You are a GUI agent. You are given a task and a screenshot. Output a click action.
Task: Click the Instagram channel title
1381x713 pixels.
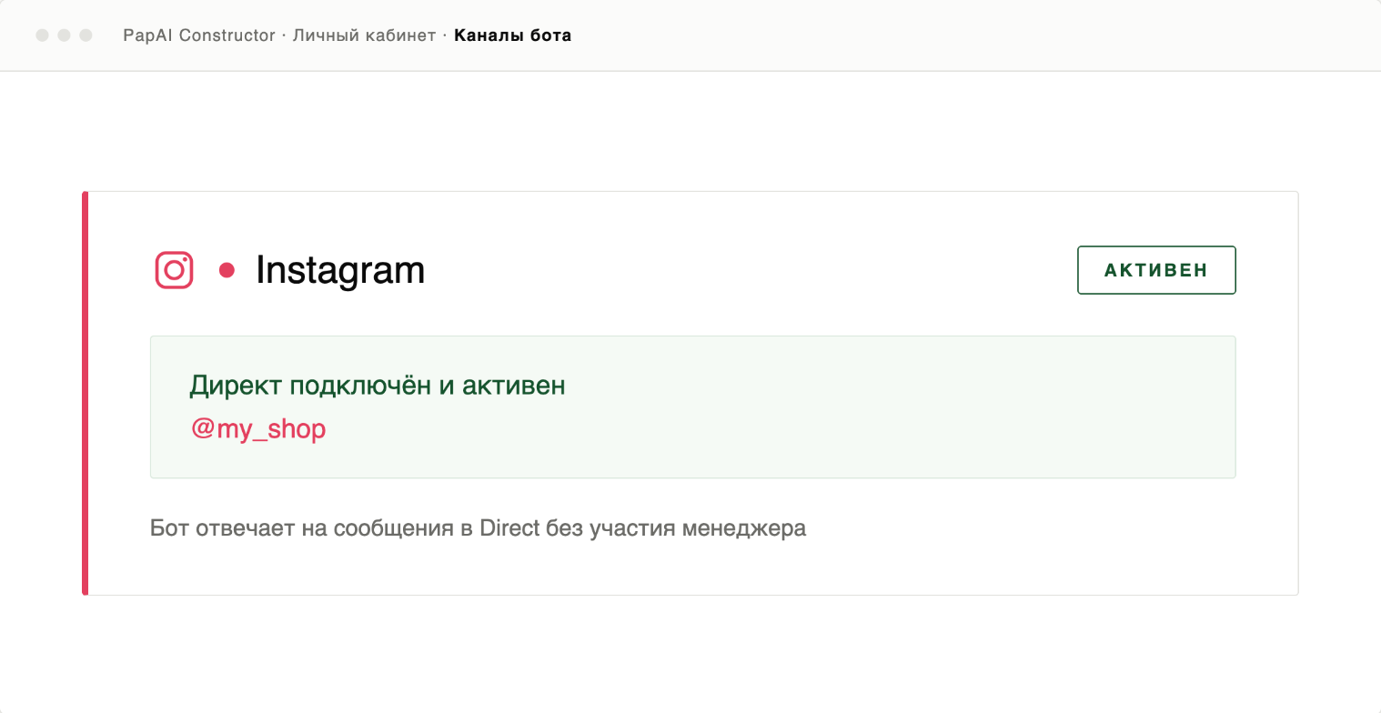point(340,270)
